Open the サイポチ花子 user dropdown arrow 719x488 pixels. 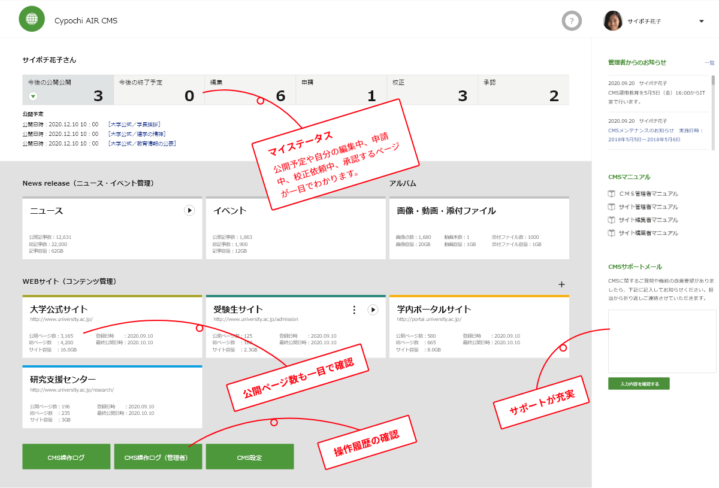pyautogui.click(x=702, y=22)
